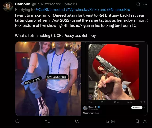
Task: Click embedded screenshot's three-dot menu
Action: coord(144,108)
